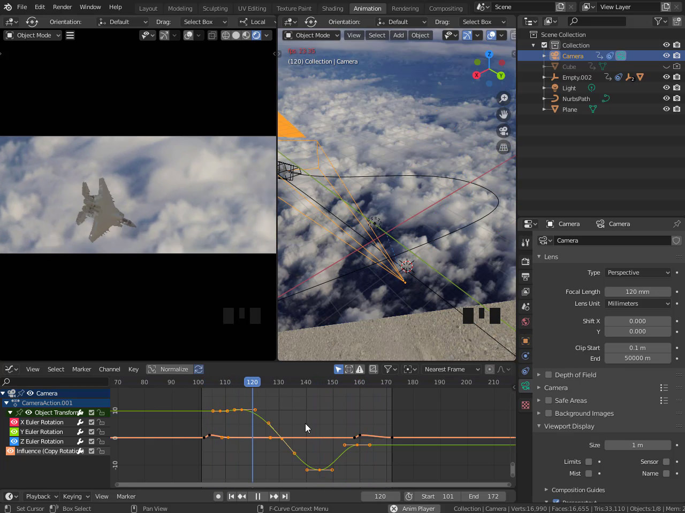Click the pan hand icon in viewport
Screen dimensions: 685x513
(503, 114)
